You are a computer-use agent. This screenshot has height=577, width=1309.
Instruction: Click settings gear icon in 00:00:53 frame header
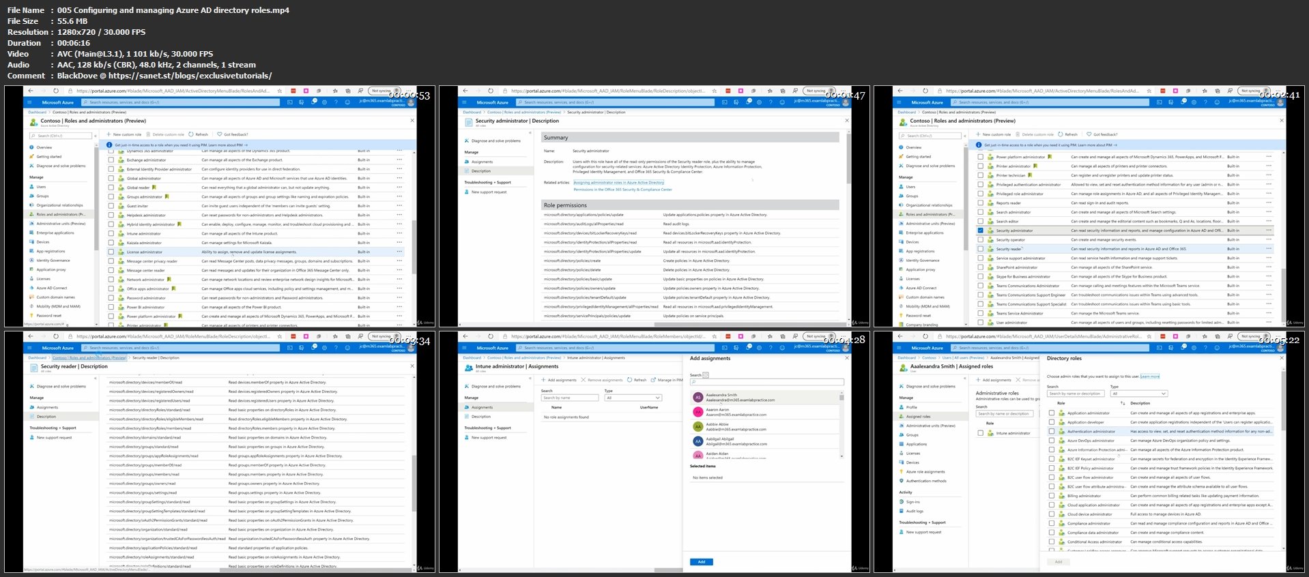pos(325,102)
